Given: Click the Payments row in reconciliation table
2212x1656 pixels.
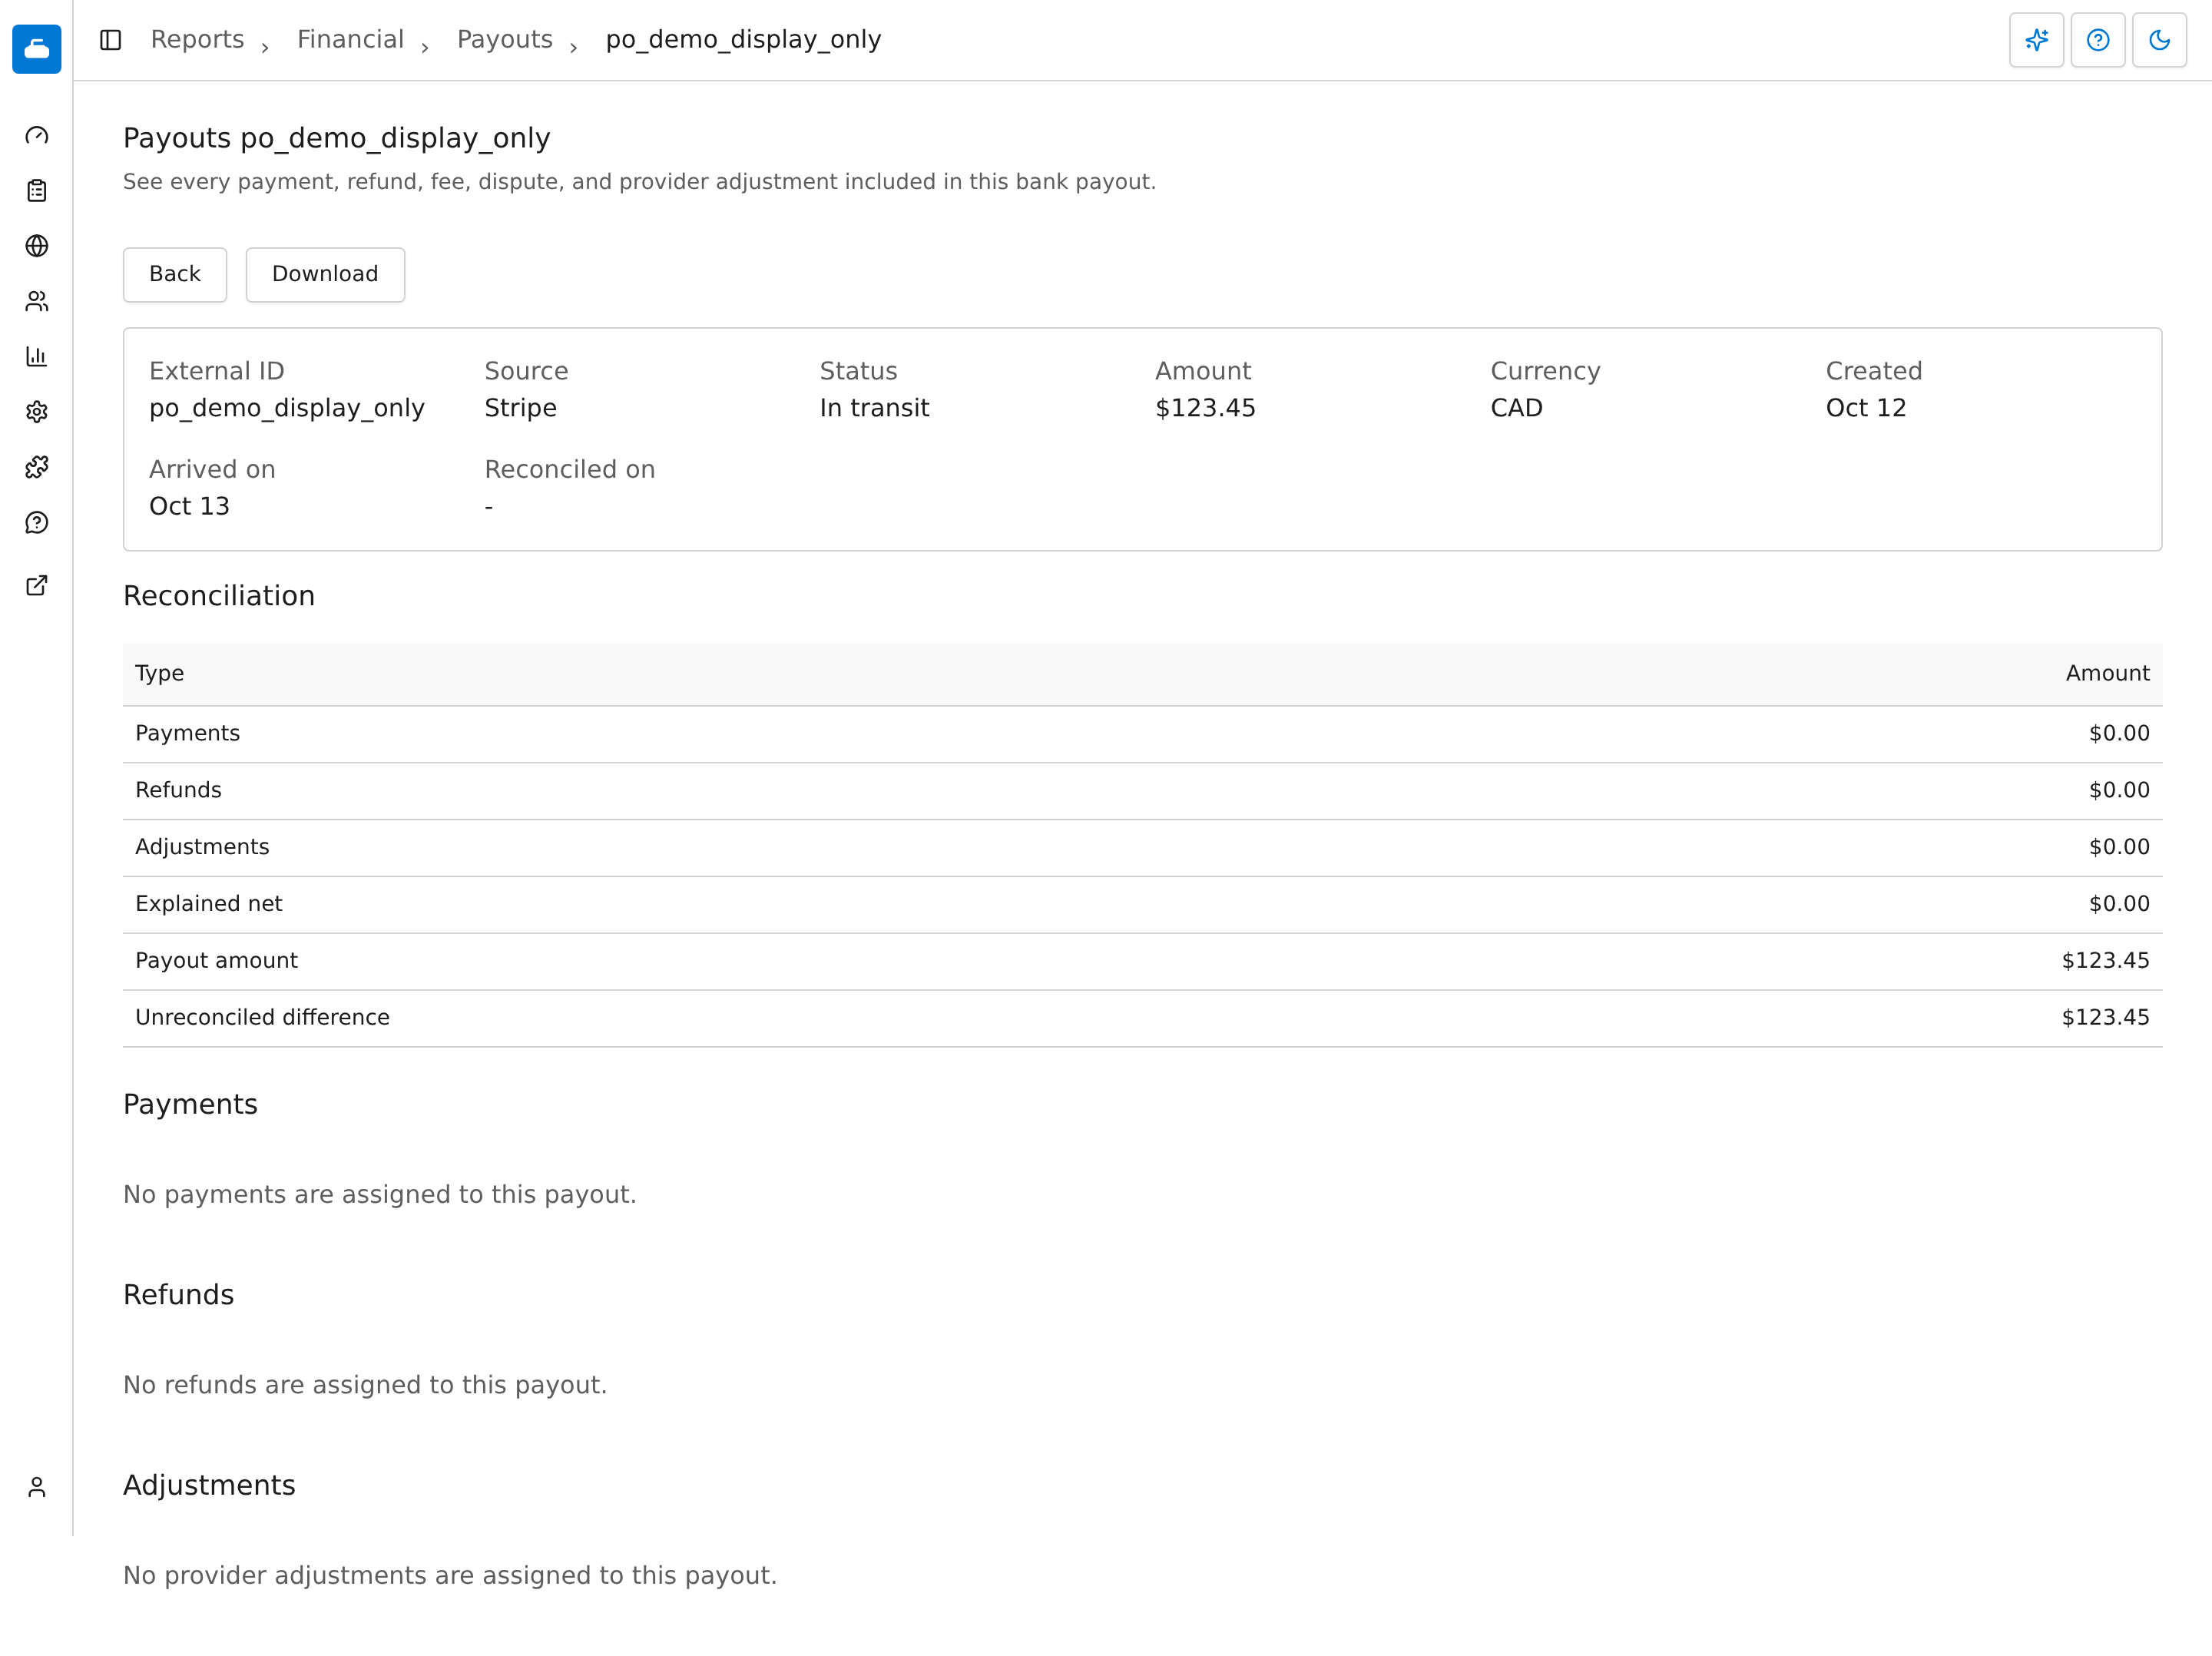Looking at the screenshot, I should tap(1142, 734).
